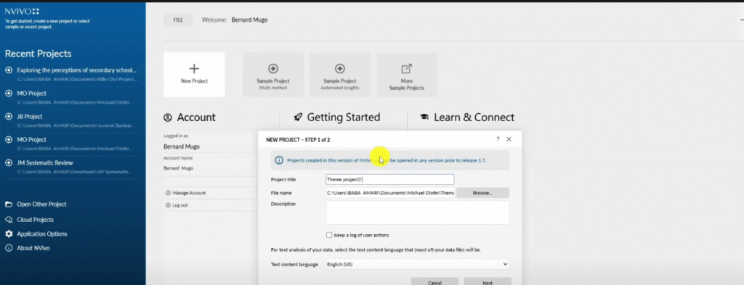Viewport: 744px width, 285px height.
Task: Click into the Description text area
Action: pos(418,212)
